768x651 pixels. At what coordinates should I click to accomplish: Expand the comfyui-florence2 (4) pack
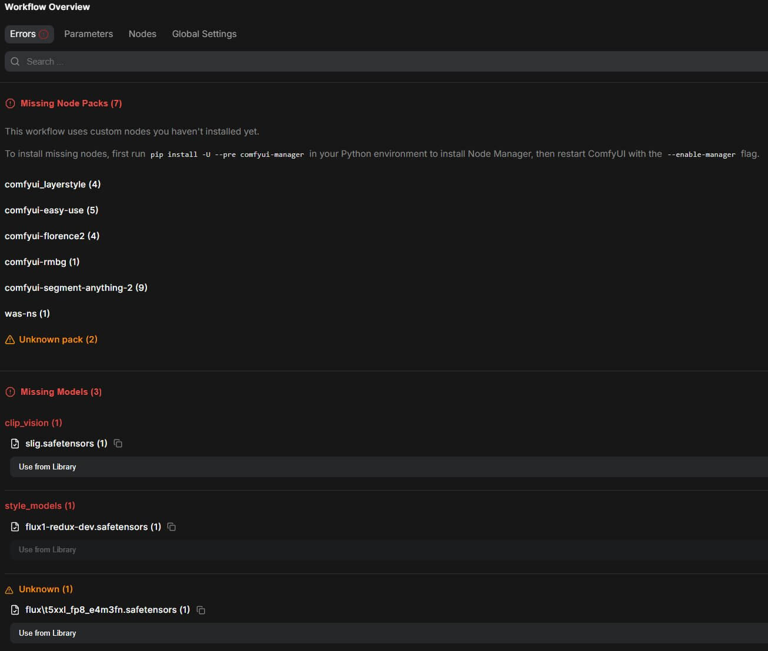(x=52, y=236)
